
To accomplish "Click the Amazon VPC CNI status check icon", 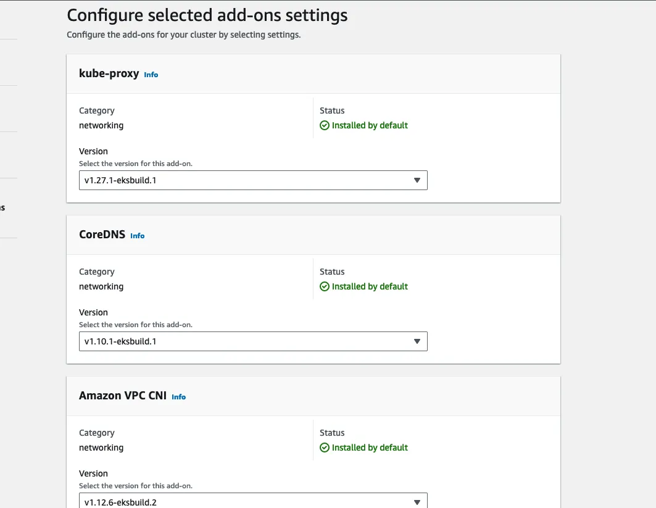I will [x=325, y=448].
